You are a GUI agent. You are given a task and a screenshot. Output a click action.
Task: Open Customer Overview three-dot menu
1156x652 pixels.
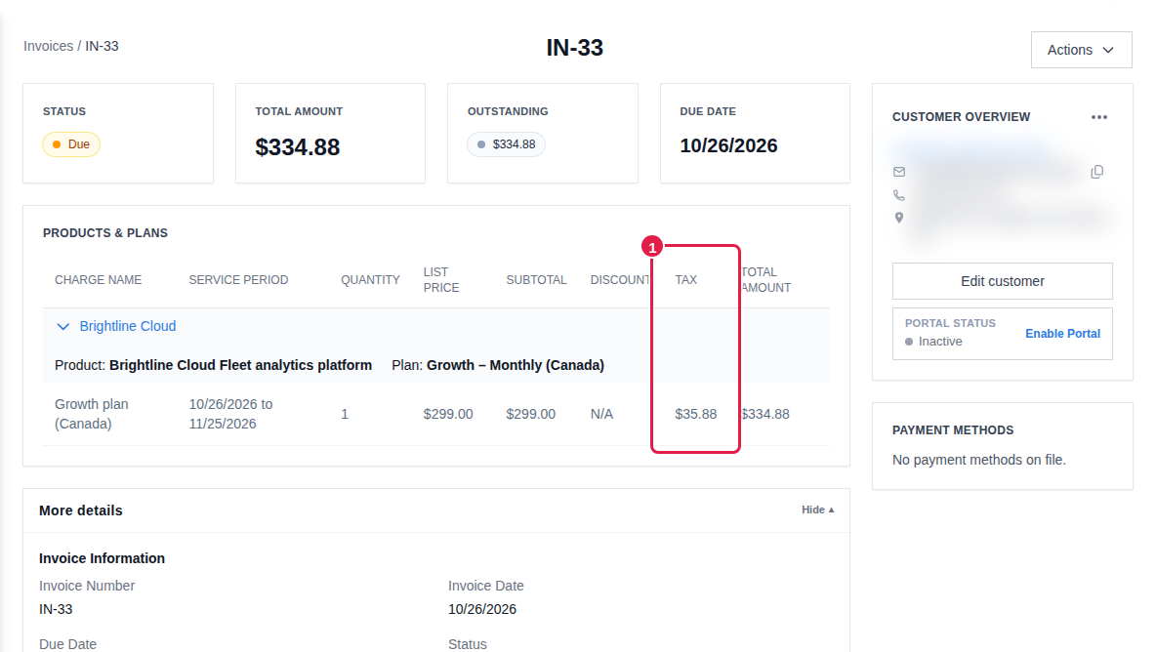1099,117
